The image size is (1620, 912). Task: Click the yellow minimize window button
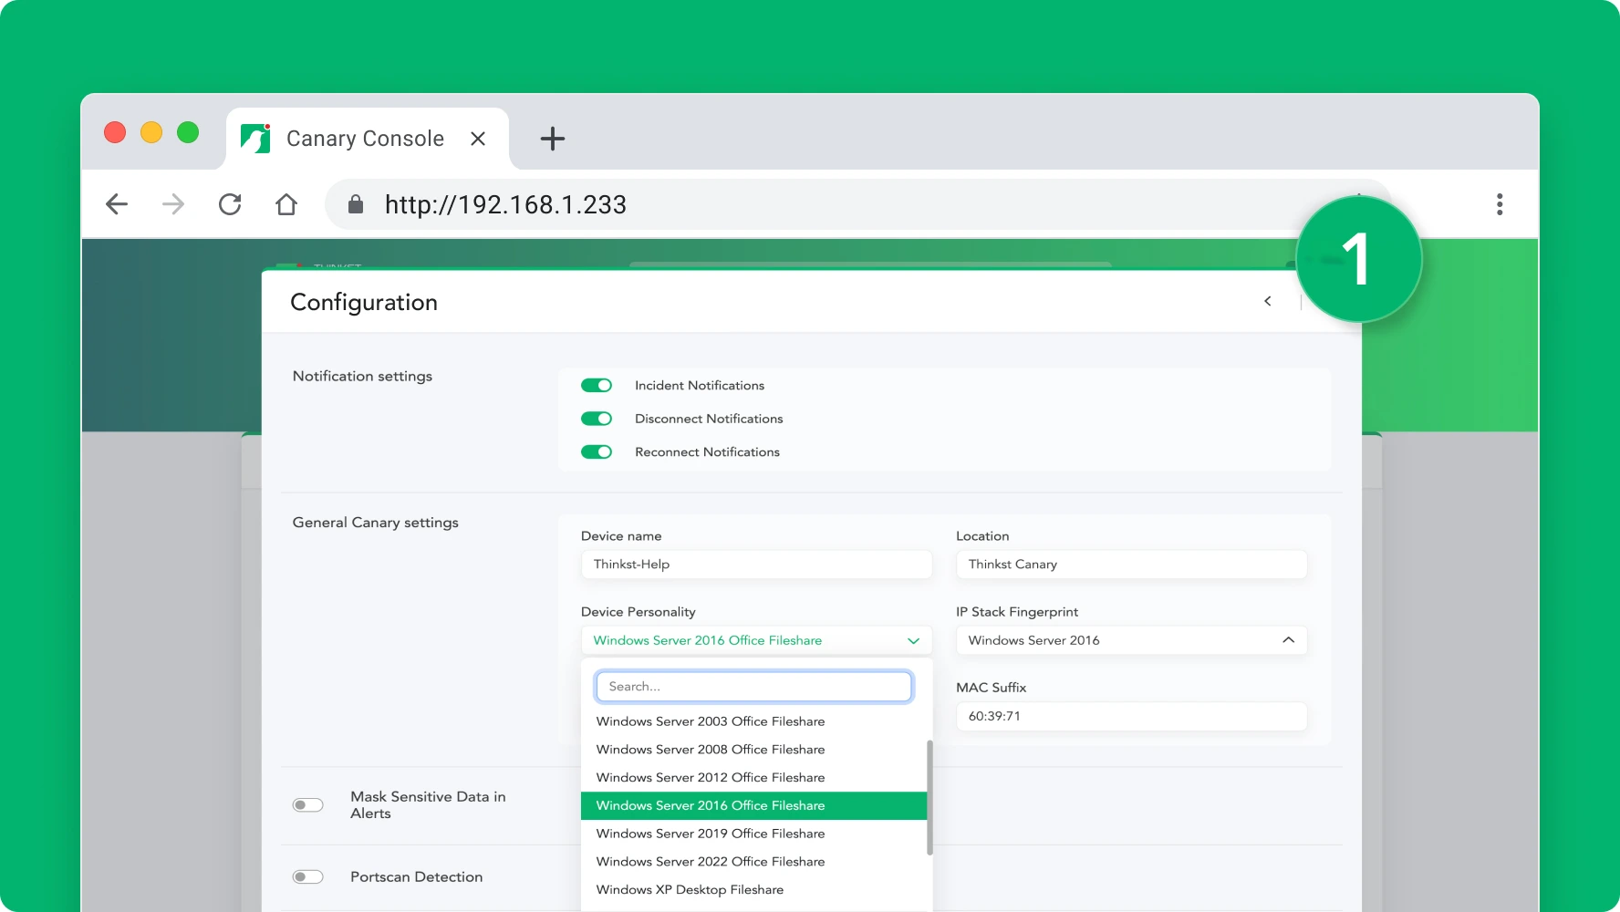click(151, 132)
